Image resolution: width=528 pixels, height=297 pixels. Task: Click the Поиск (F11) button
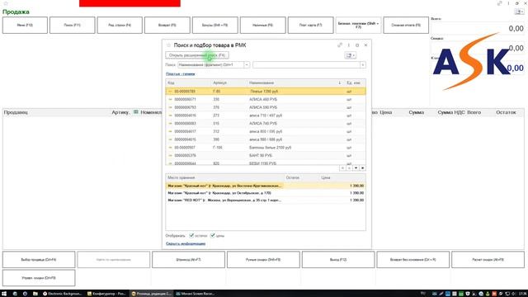click(73, 26)
